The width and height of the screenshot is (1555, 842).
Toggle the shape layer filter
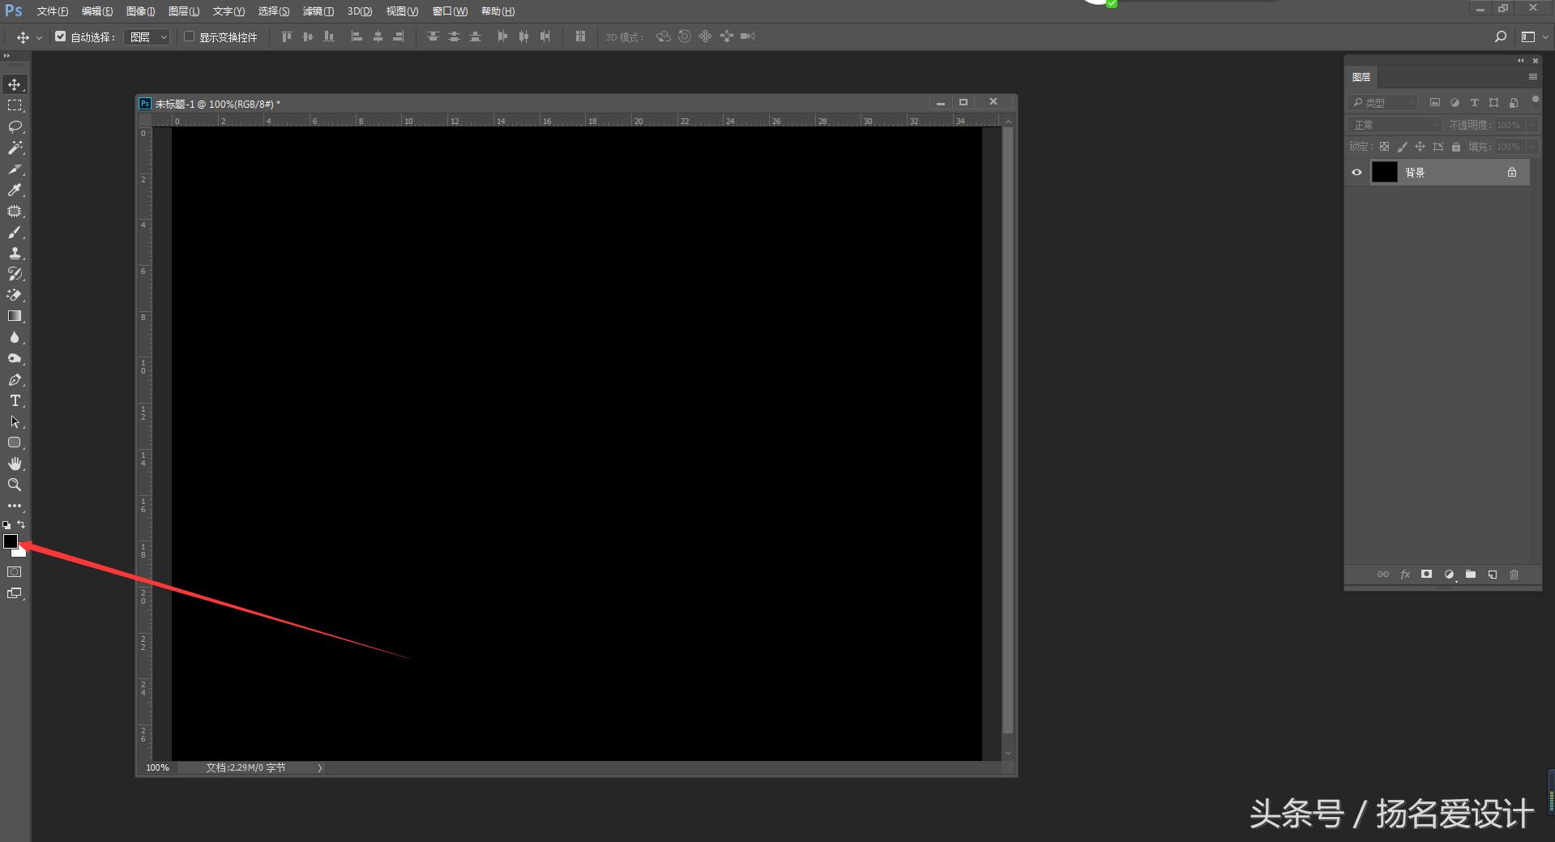pos(1493,102)
